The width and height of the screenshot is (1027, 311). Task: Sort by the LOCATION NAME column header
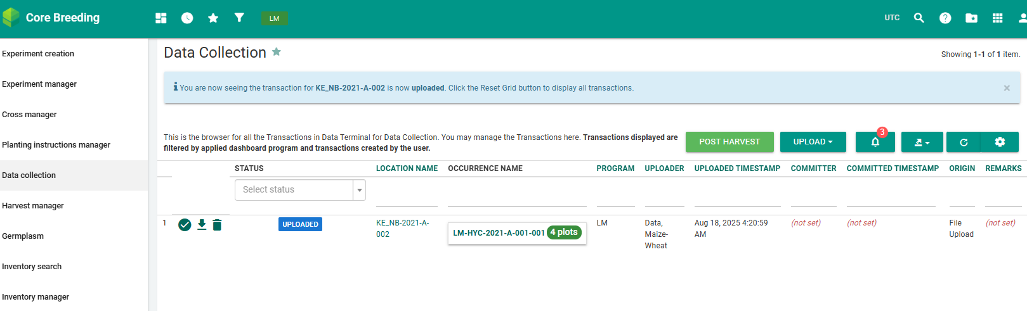coord(407,168)
